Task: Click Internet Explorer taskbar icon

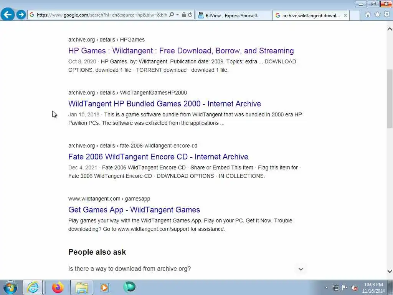Action: click(33, 287)
